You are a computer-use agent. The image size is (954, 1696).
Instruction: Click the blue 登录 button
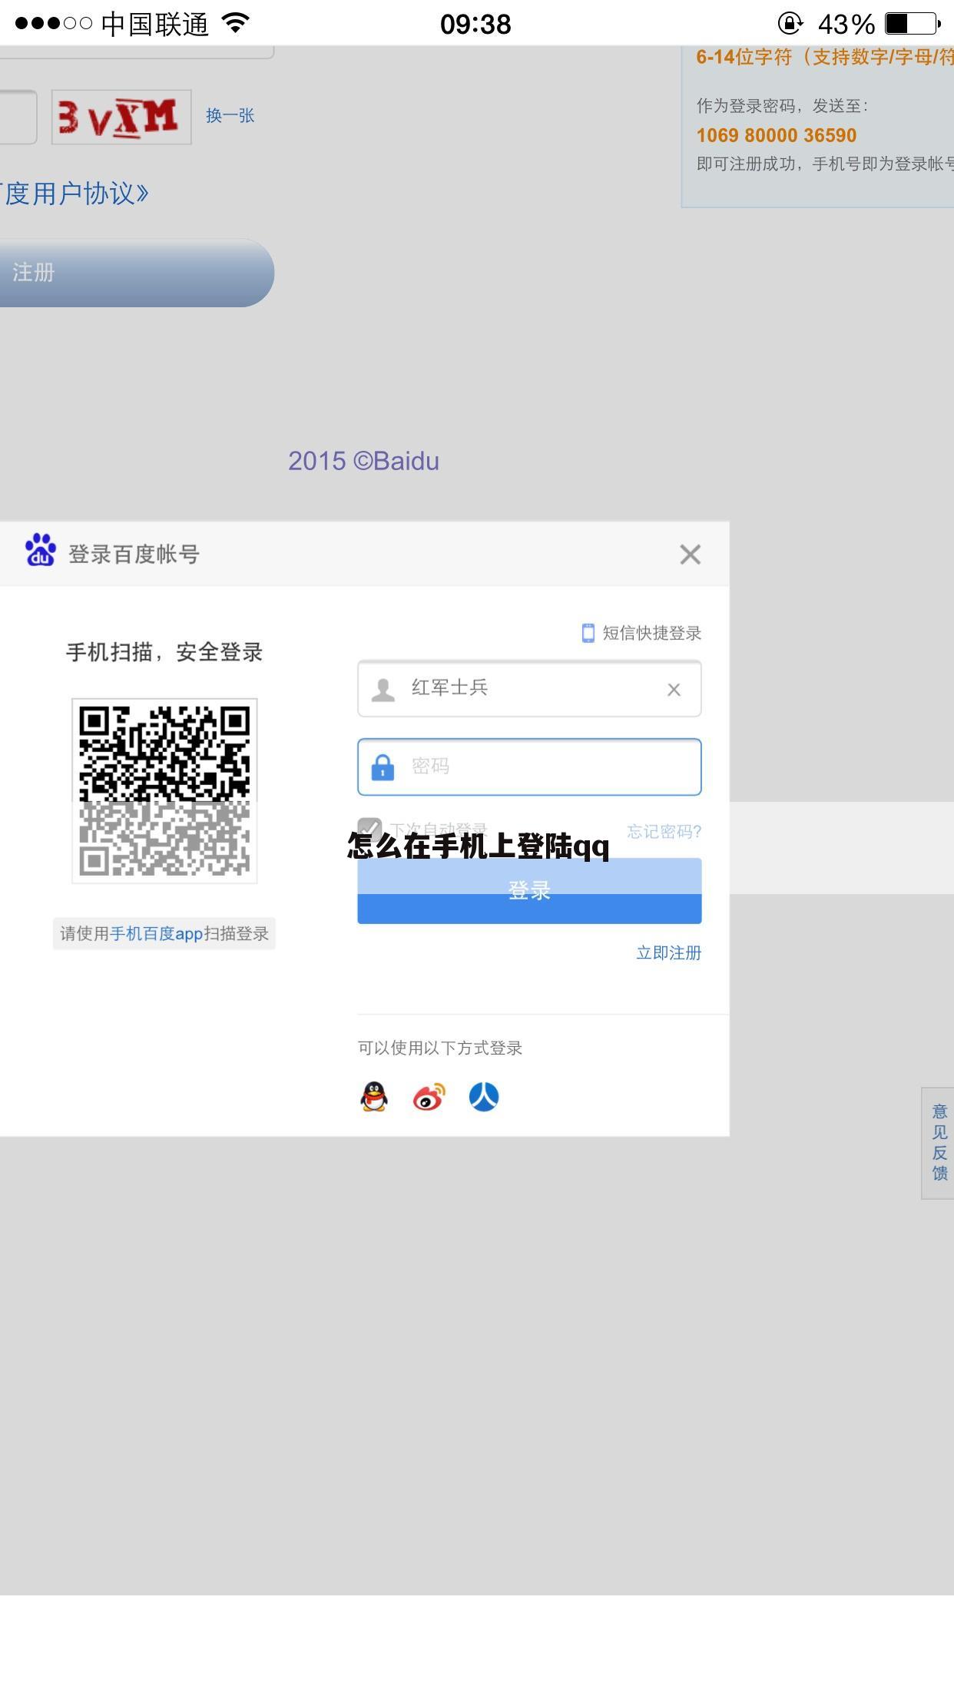(x=529, y=891)
